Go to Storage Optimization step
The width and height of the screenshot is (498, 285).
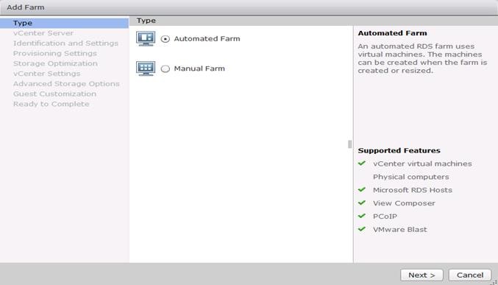[x=55, y=63]
